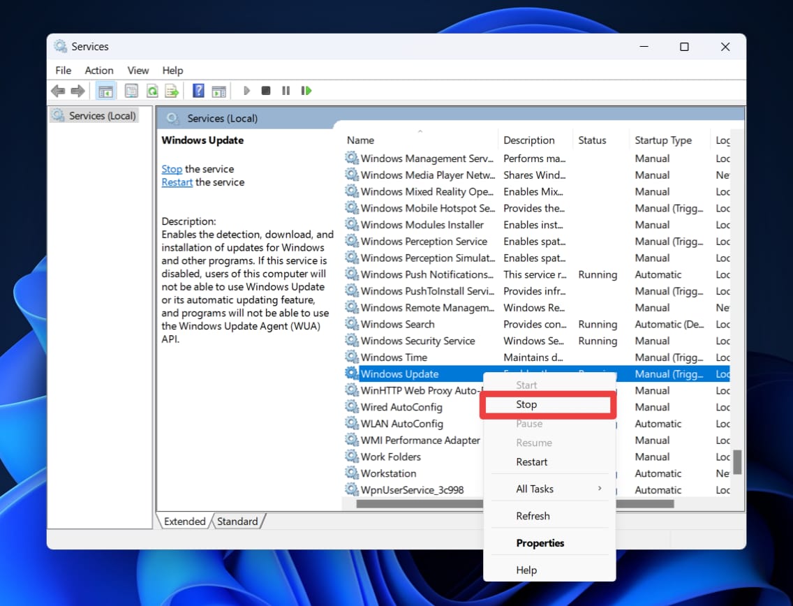793x606 pixels.
Task: Click the Export List toolbar icon
Action: pyautogui.click(x=171, y=91)
